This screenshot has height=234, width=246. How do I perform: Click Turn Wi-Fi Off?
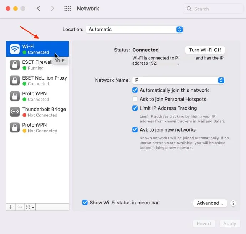(205, 50)
